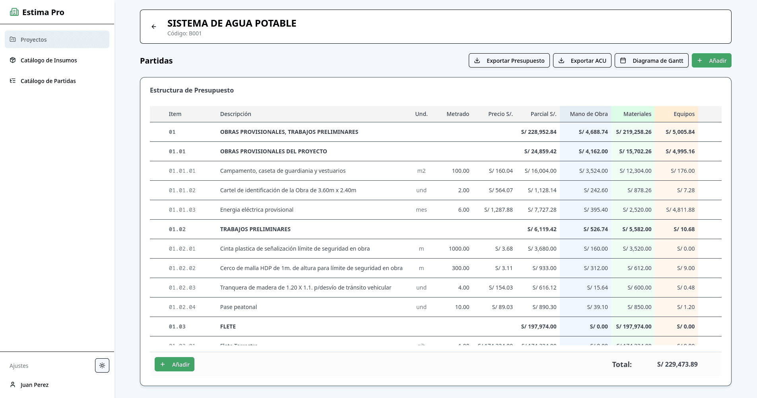This screenshot has height=398, width=757.
Task: Select the Campamento, caseta de guardiania row
Action: [x=435, y=171]
